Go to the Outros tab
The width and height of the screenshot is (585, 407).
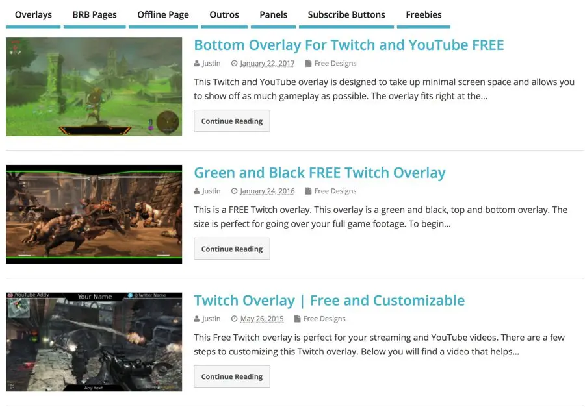pyautogui.click(x=224, y=14)
